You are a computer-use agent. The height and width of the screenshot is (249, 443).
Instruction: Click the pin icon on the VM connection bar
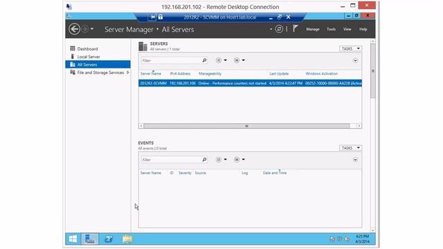click(x=152, y=17)
